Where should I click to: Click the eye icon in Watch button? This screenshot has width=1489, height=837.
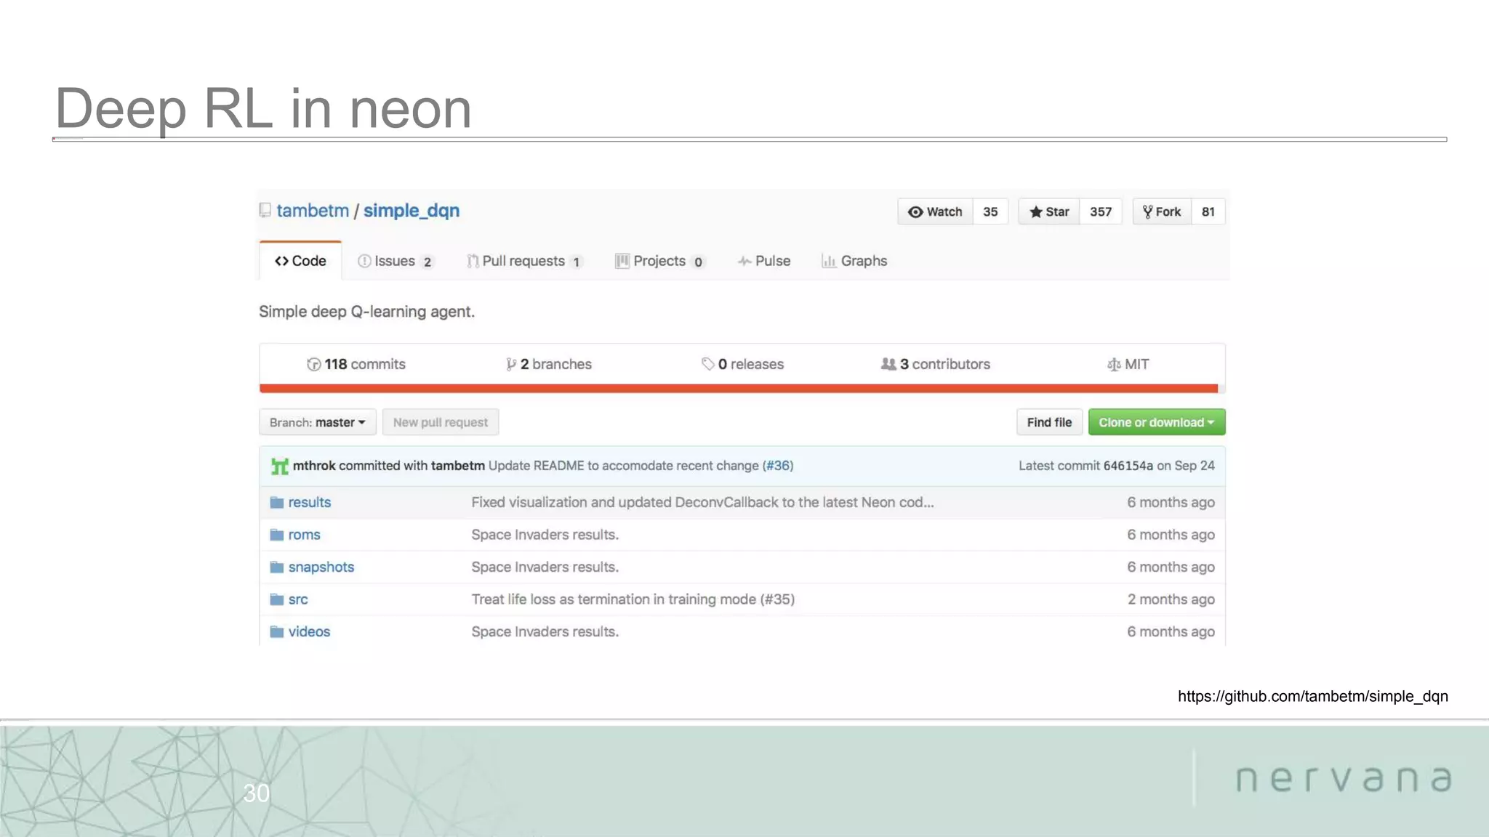pos(915,211)
